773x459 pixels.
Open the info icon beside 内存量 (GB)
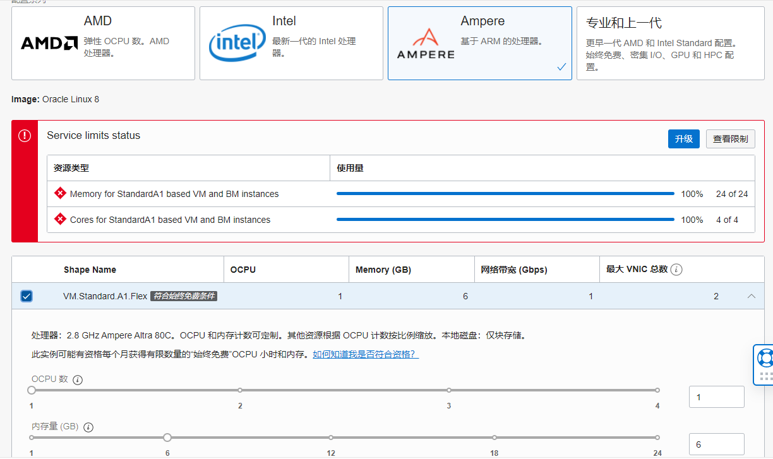[x=88, y=427]
